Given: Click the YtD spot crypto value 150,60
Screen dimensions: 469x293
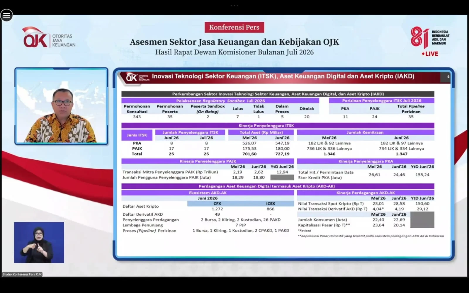Looking at the screenshot, I should (422, 204).
